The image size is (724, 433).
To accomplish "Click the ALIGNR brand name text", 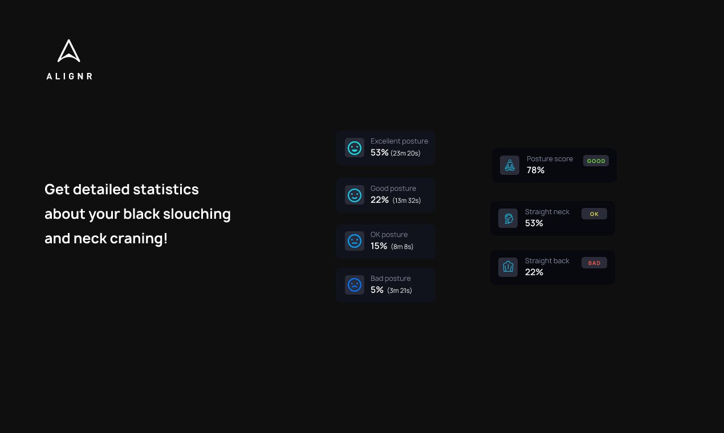I will (70, 76).
